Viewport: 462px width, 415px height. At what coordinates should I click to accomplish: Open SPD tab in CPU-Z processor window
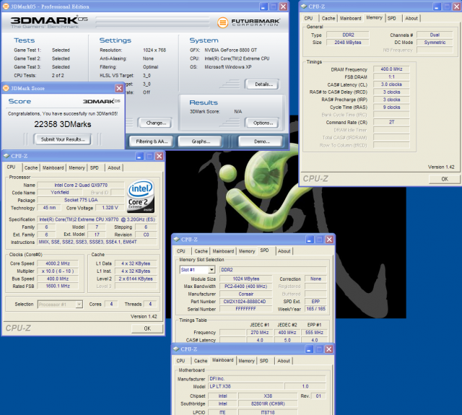pos(95,167)
